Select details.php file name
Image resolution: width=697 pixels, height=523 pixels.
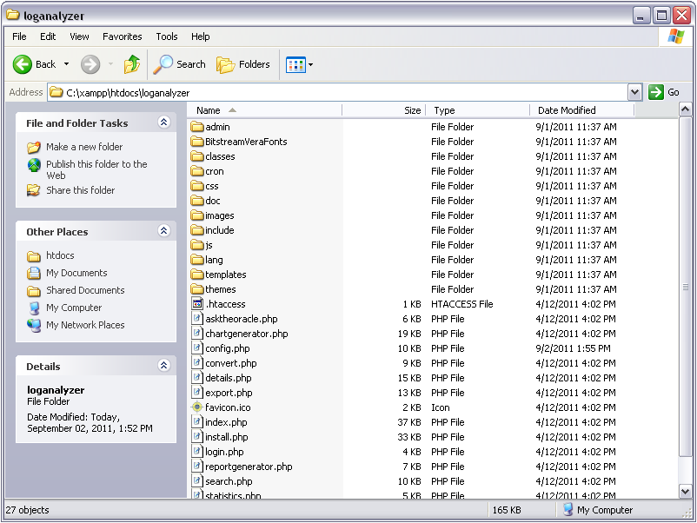[229, 378]
